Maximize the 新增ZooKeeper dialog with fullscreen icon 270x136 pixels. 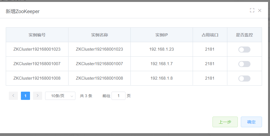tap(252, 10)
